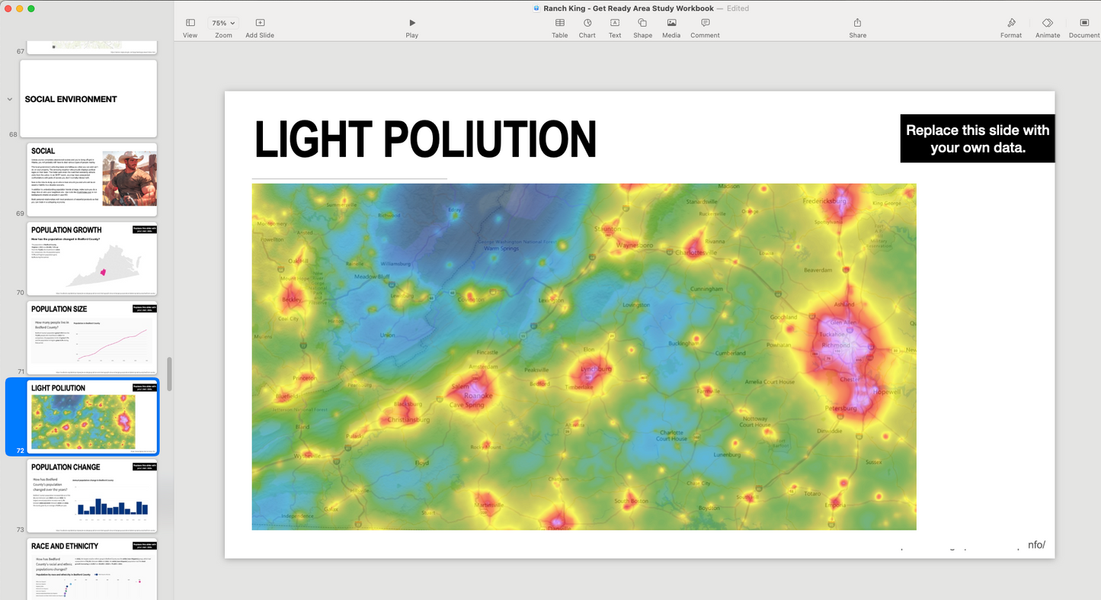Select the Social slide 69 thumbnail

tap(92, 179)
